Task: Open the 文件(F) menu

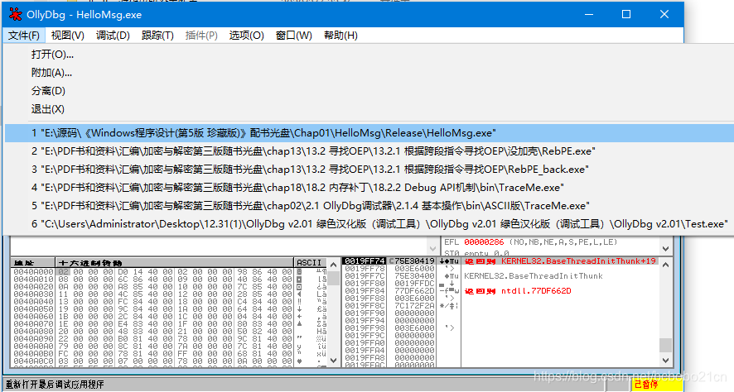Action: coord(24,36)
